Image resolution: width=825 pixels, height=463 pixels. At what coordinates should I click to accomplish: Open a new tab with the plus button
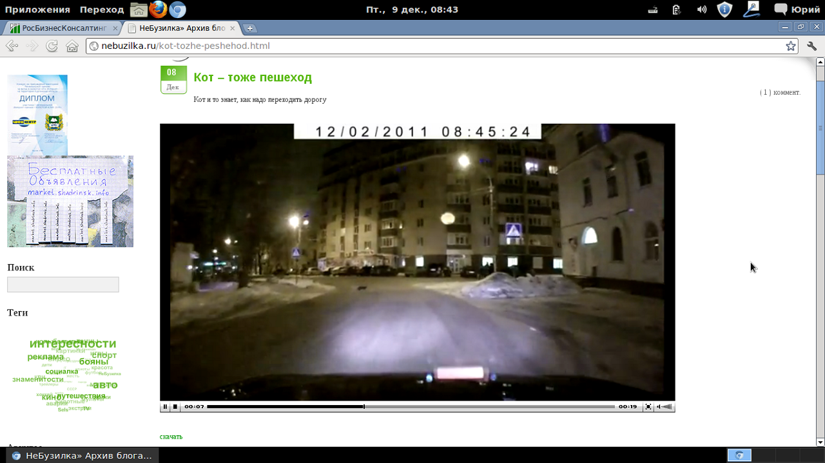click(250, 28)
